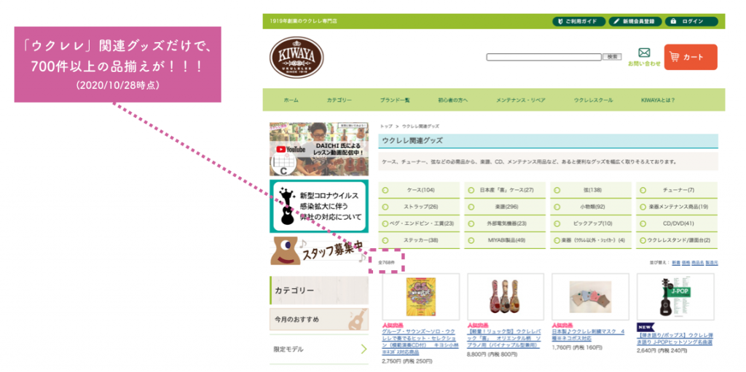The height and width of the screenshot is (372, 746).
Task: Select the 弦(138) category option
Action: click(x=591, y=190)
